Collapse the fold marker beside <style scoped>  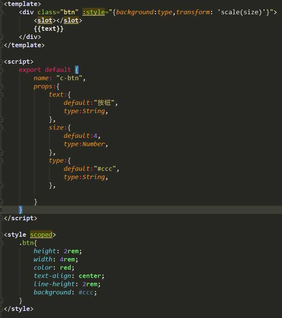pos(1,235)
